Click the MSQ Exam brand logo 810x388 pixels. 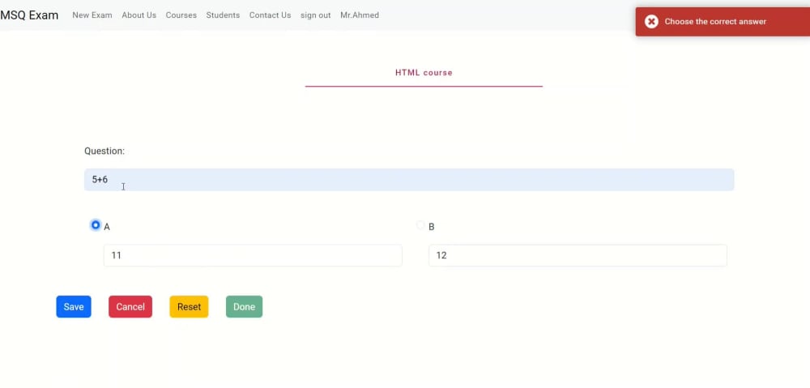click(x=29, y=15)
